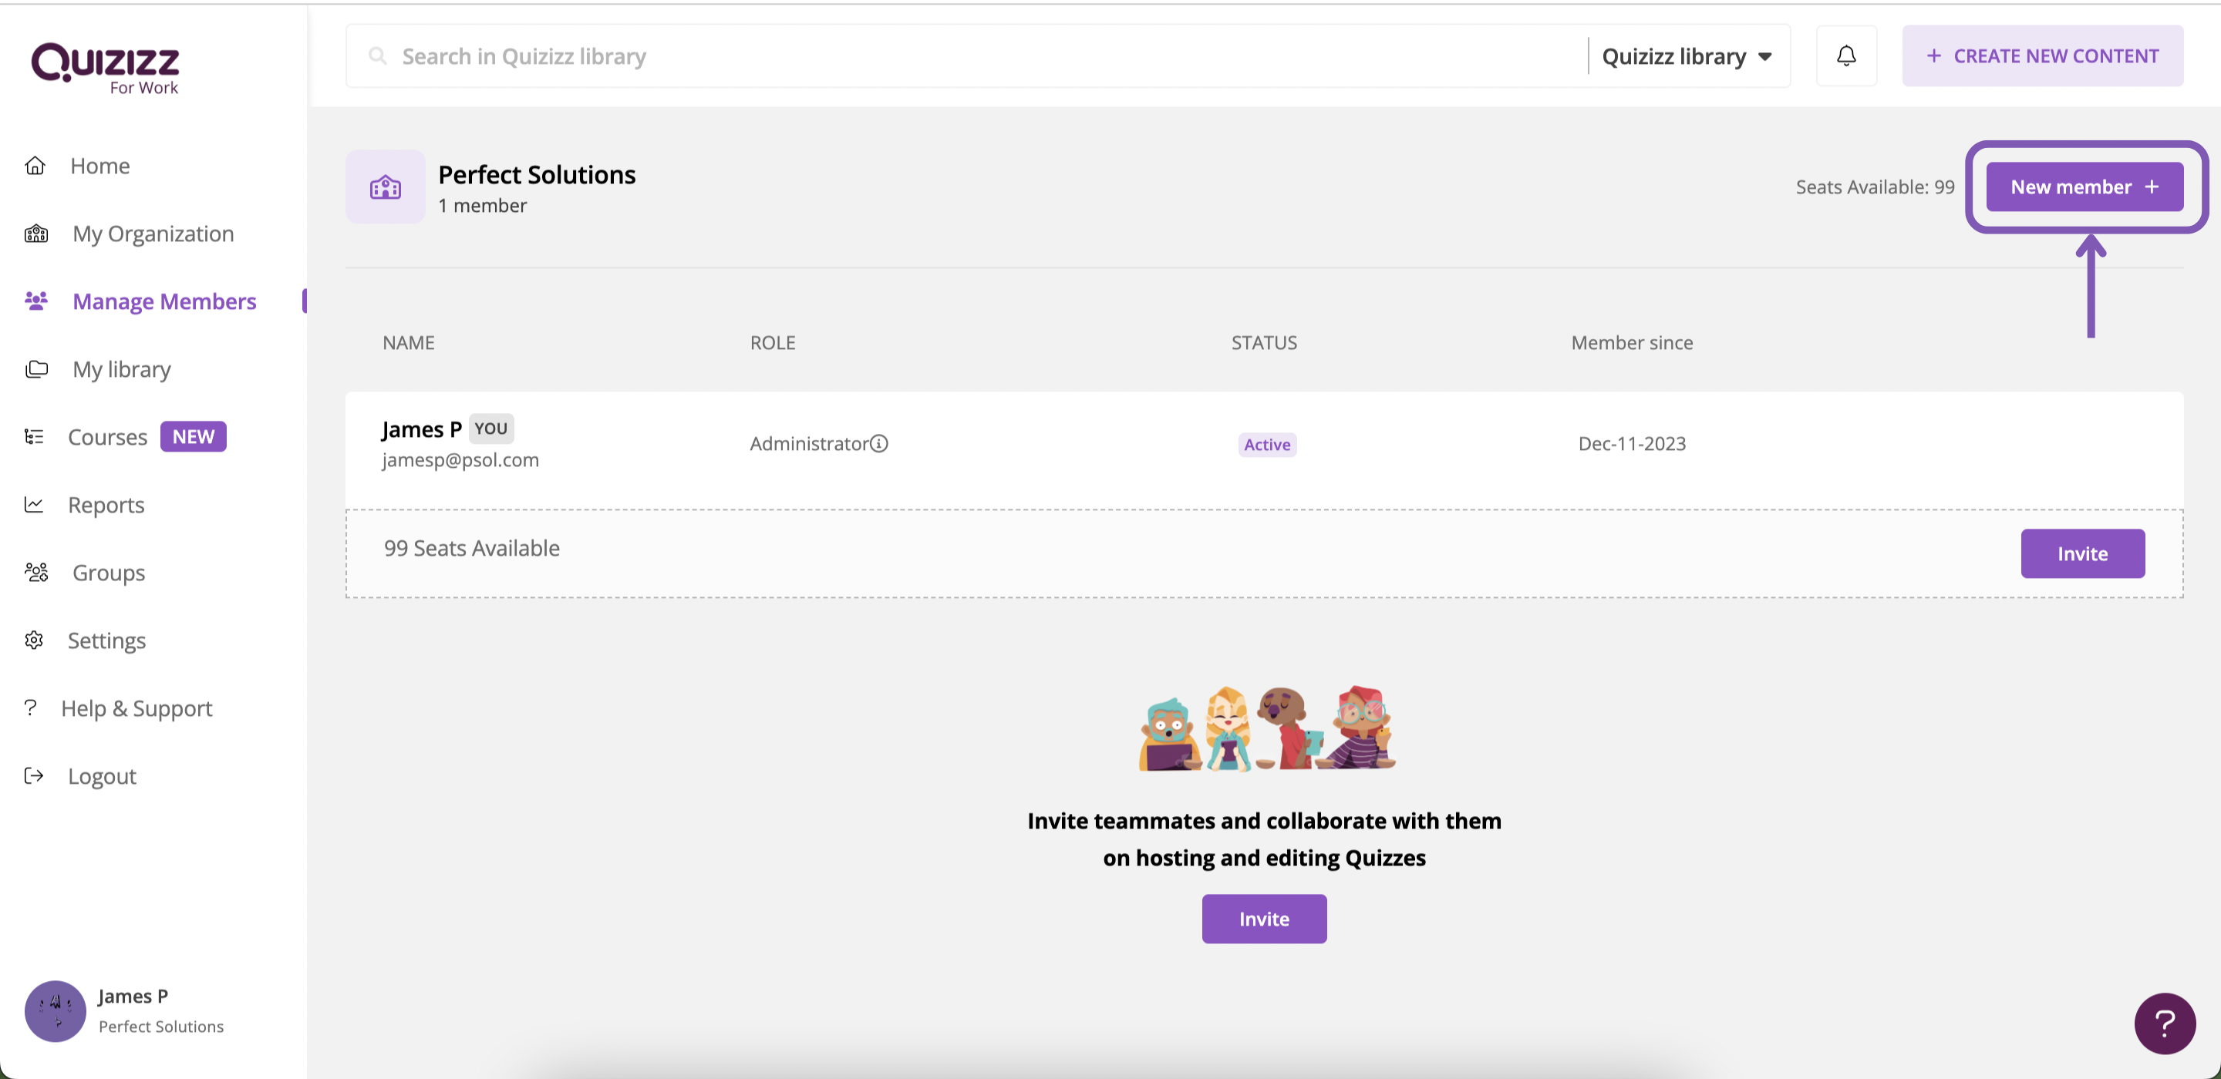2221x1079 pixels.
Task: Click the My Organization building icon
Action: pos(36,234)
